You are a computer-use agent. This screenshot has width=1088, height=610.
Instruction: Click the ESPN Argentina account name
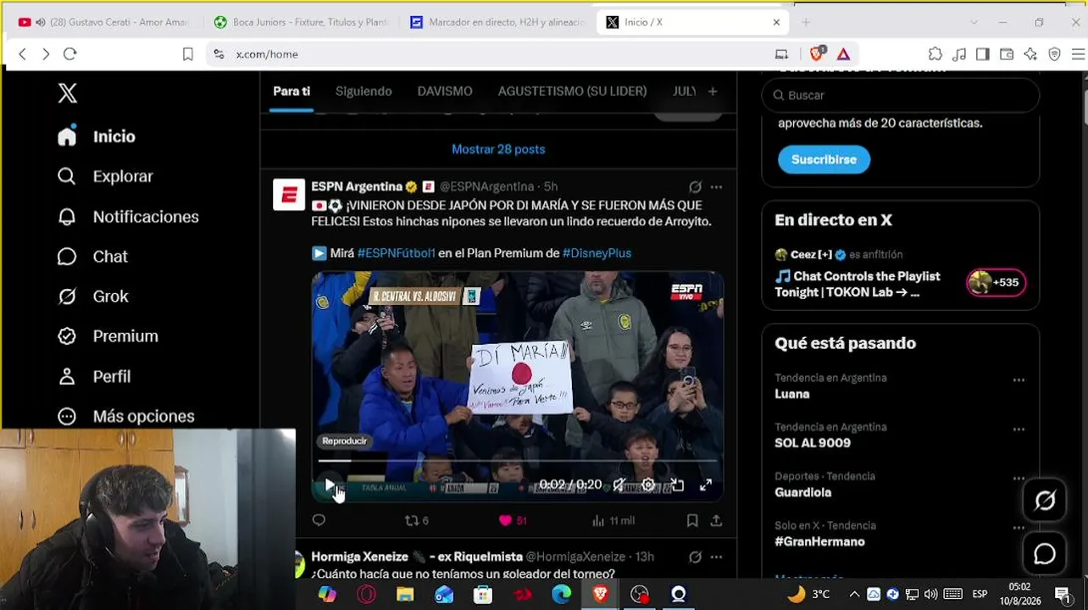point(357,186)
